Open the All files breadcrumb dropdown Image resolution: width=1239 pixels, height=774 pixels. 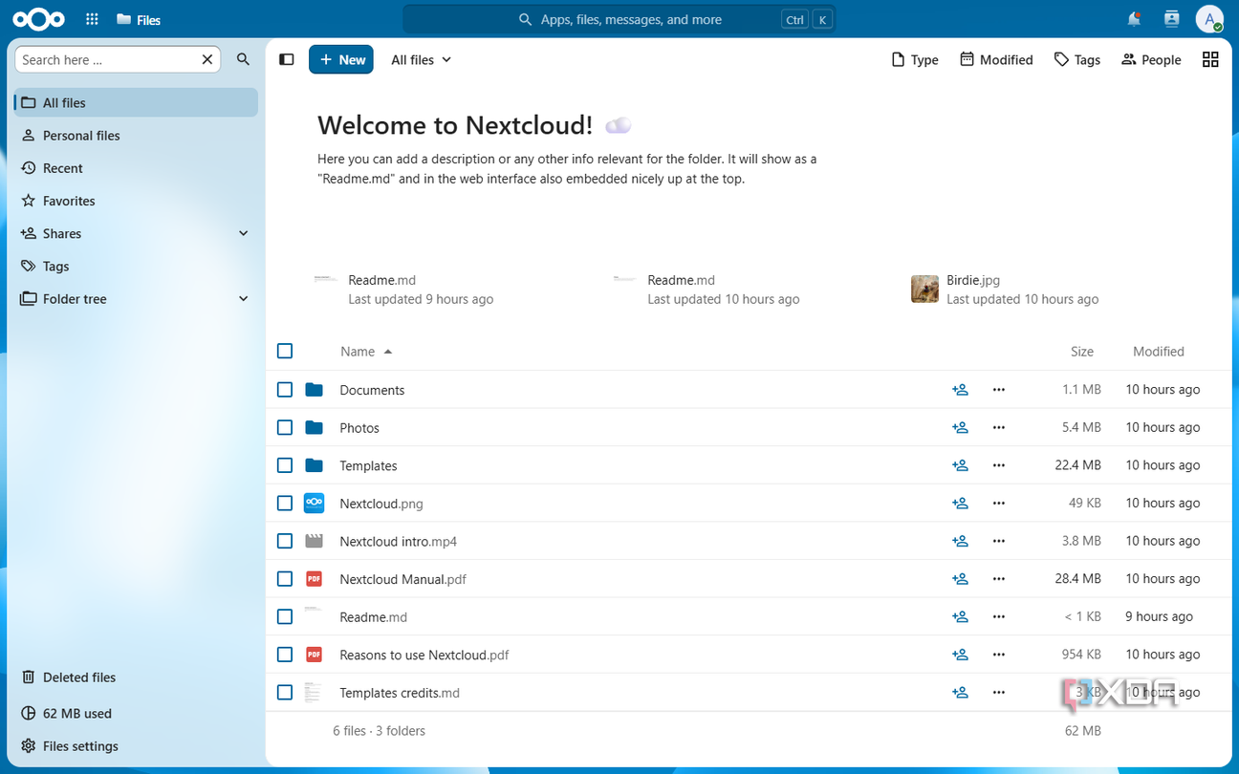(x=422, y=59)
